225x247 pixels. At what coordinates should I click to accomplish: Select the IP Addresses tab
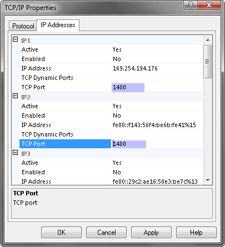58,25
